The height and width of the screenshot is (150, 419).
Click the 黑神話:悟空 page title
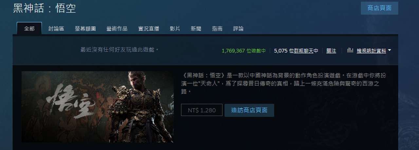tap(45, 8)
